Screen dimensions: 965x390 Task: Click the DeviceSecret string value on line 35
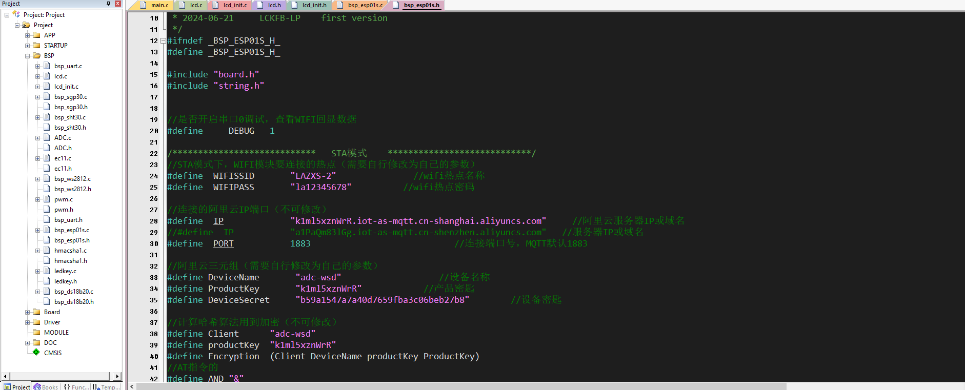coord(382,300)
